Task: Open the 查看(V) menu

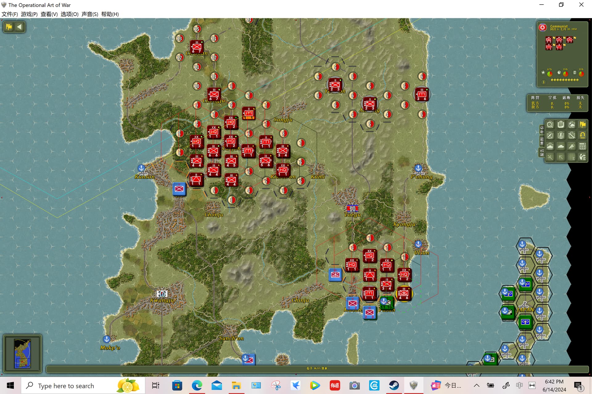Action: tap(49, 14)
